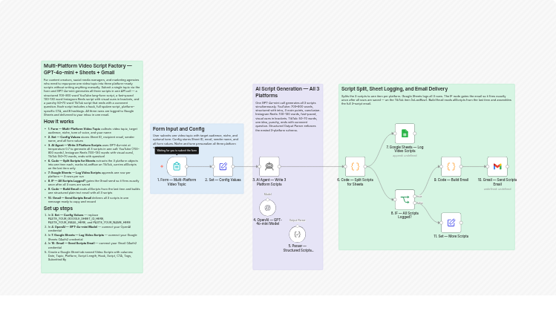Click the Code Build Email node
This screenshot has width=556, height=334.
pyautogui.click(x=451, y=166)
